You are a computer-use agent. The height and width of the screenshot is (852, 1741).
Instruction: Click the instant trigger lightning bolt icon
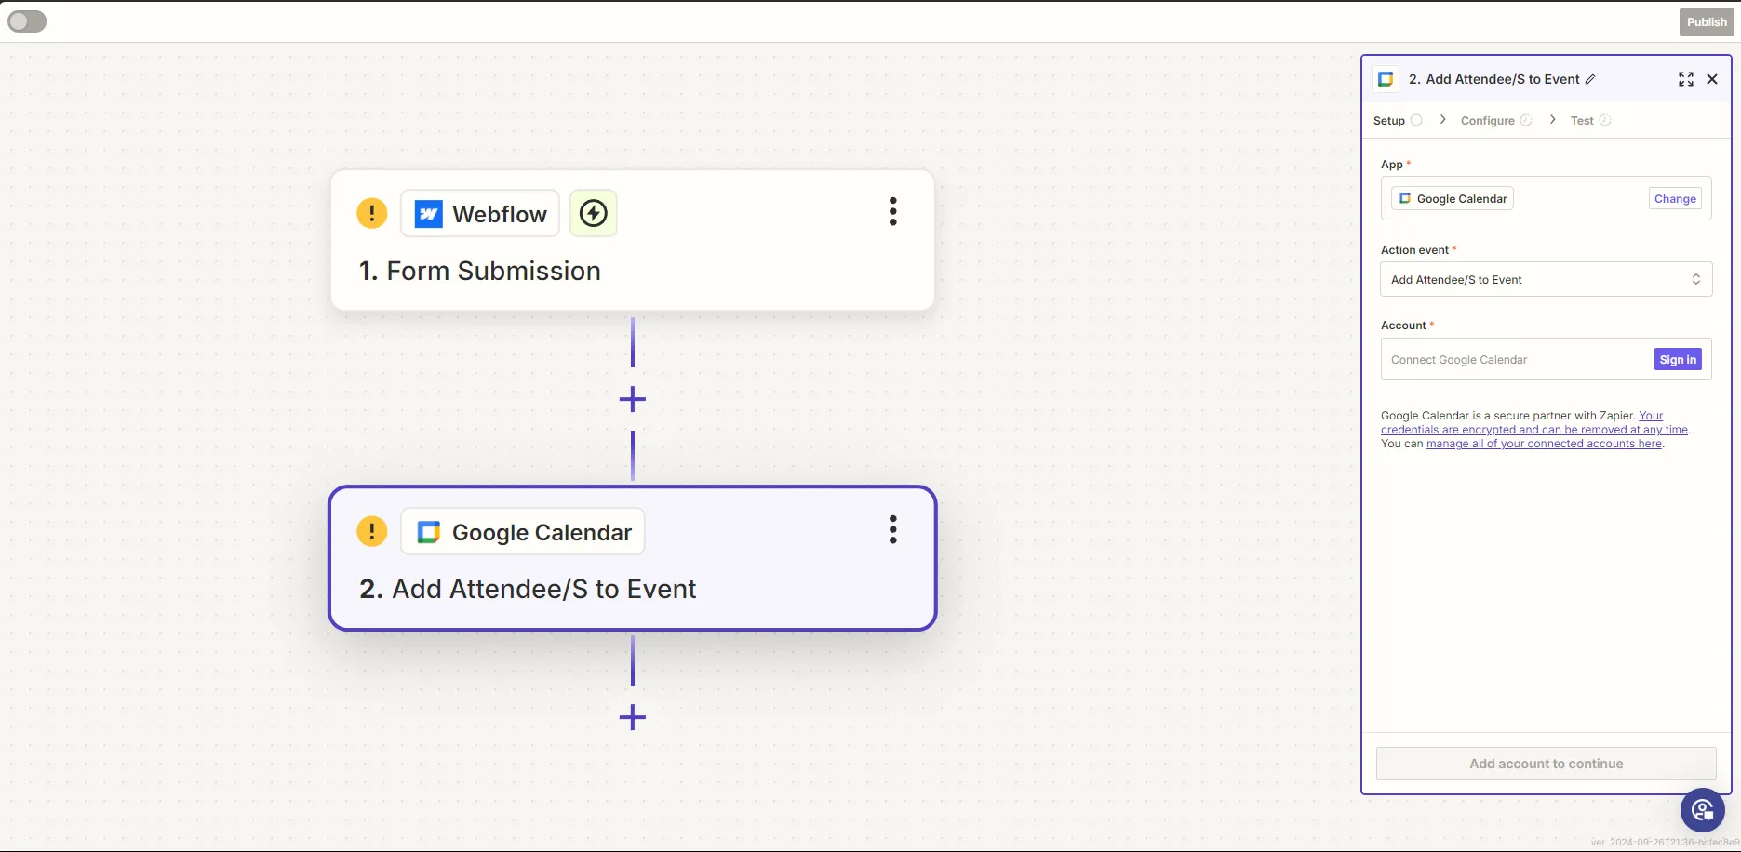[594, 214]
